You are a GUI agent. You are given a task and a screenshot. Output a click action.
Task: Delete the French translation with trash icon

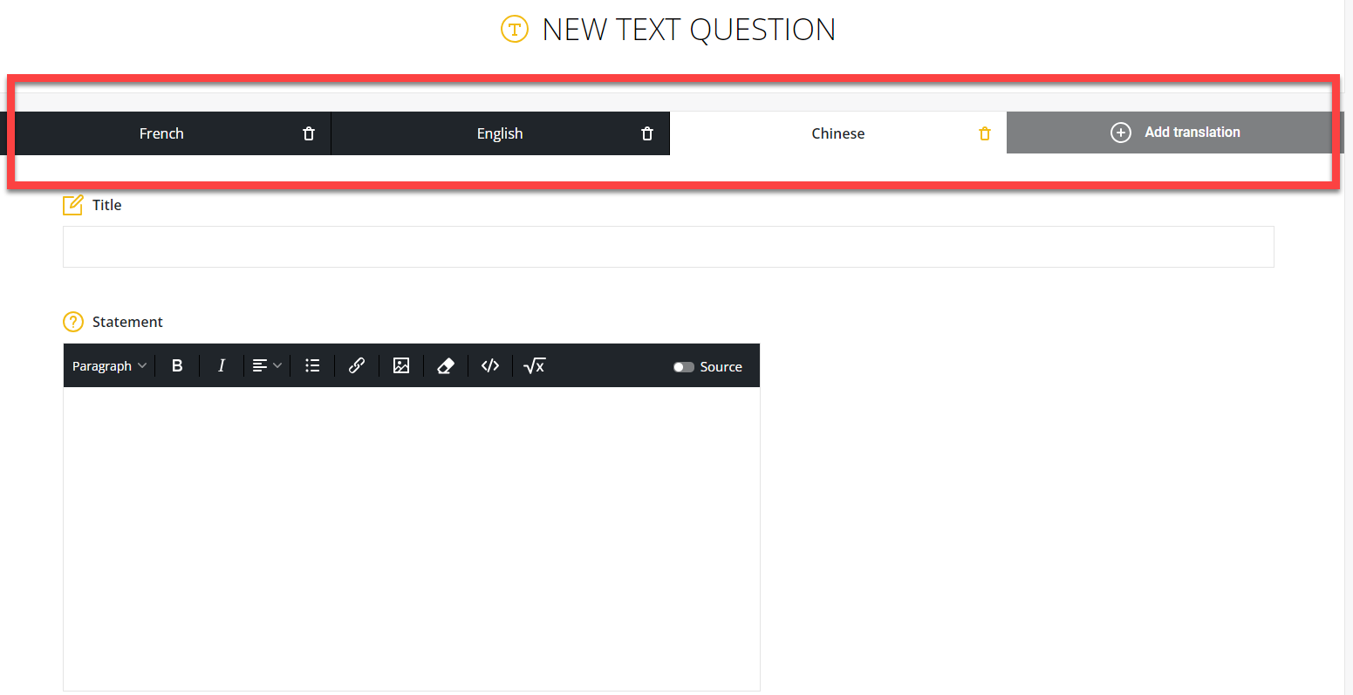[308, 133]
